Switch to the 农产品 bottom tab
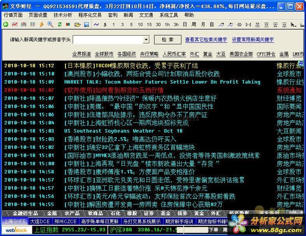This screenshot has width=306, height=236. [x=72, y=213]
